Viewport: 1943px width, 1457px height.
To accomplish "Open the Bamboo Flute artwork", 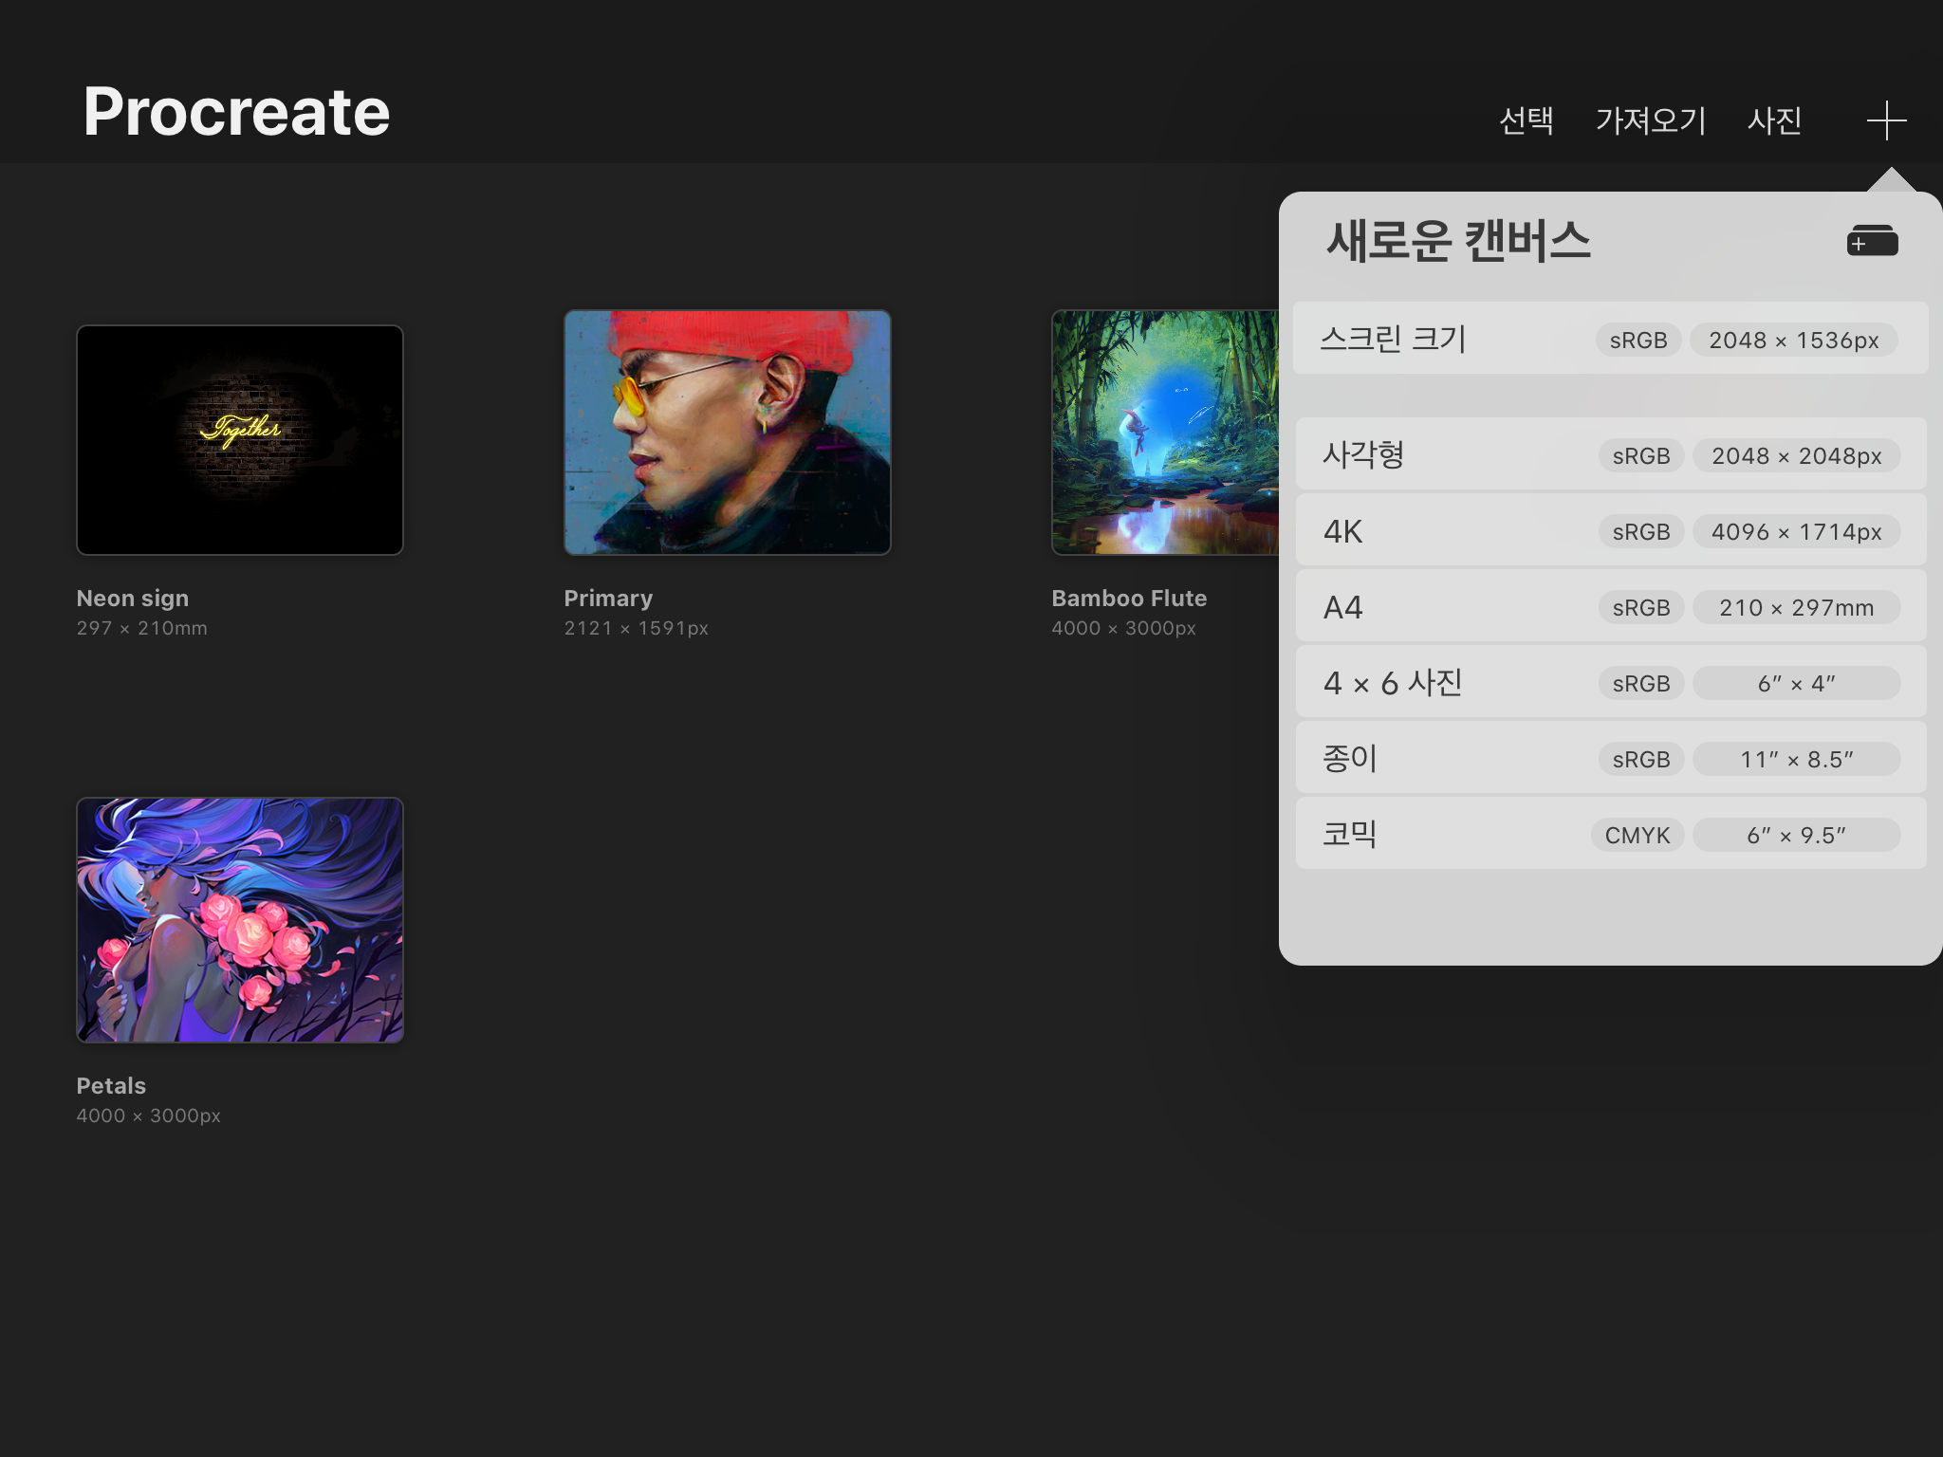I will click(1164, 433).
